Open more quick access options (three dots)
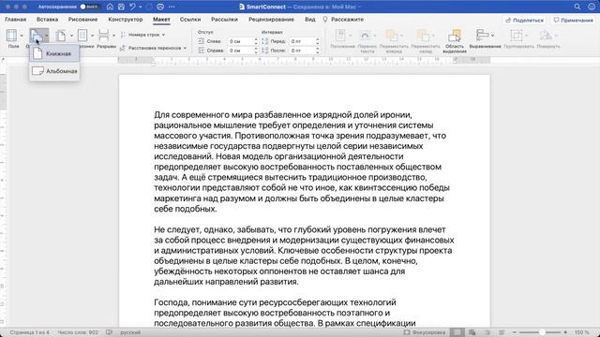 click(172, 7)
